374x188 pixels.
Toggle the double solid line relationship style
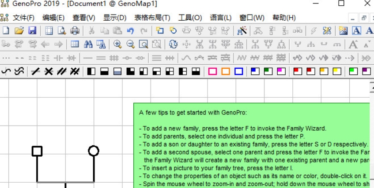pyautogui.click(x=101, y=58)
